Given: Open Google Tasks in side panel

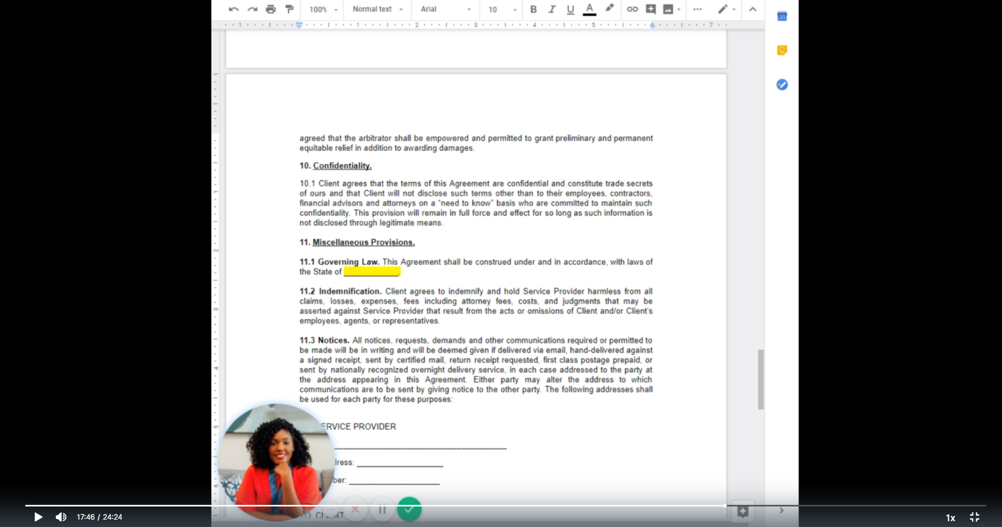Looking at the screenshot, I should (782, 84).
